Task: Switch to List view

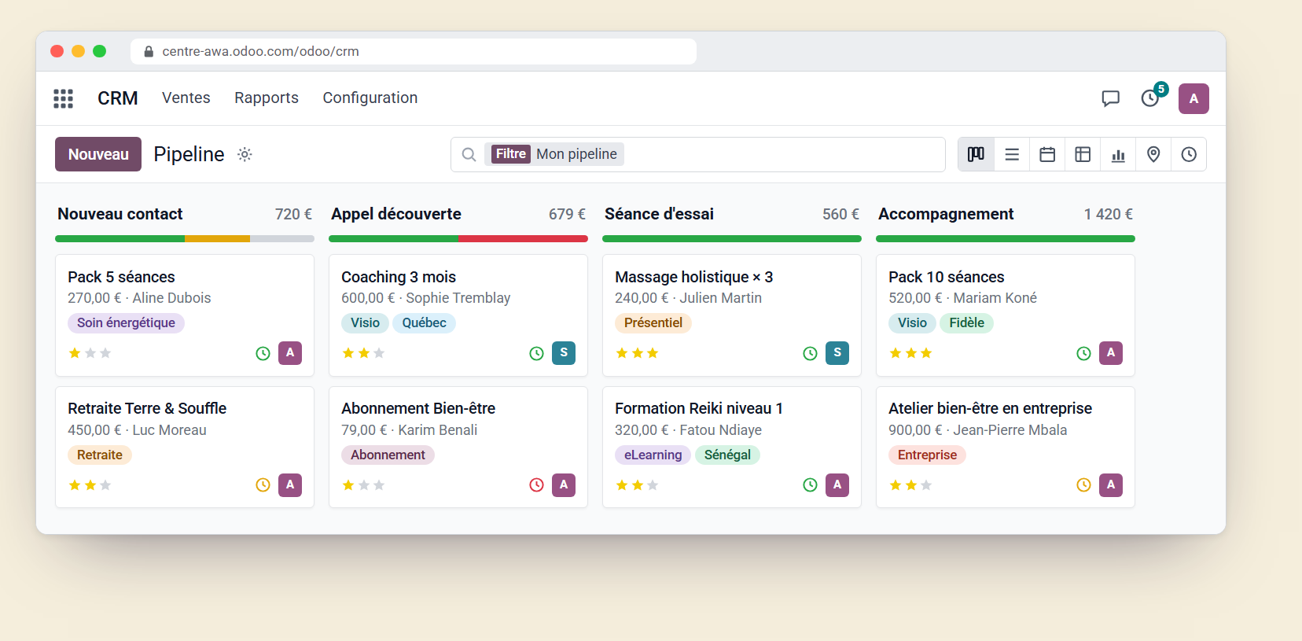Action: 1012,154
